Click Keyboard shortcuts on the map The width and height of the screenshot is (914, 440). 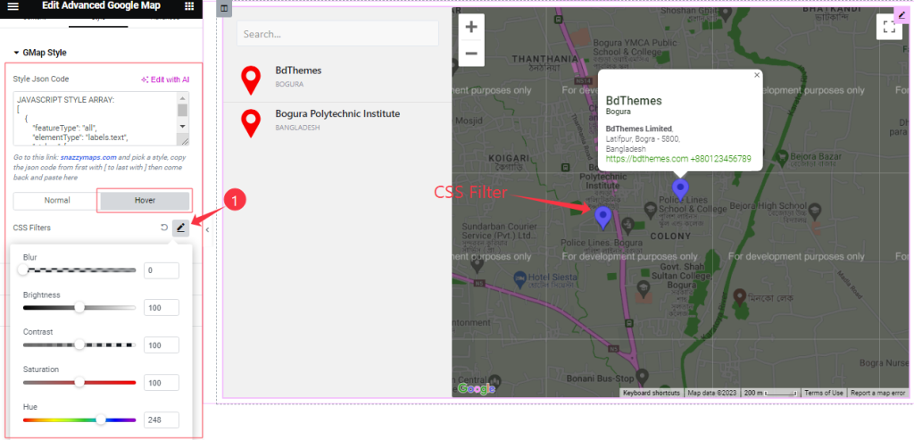click(x=651, y=393)
